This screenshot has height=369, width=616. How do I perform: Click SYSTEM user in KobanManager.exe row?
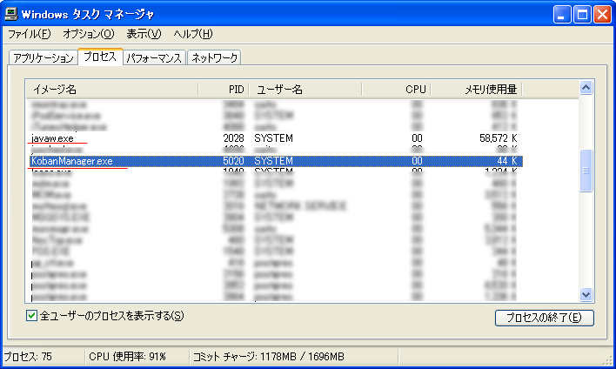(273, 161)
